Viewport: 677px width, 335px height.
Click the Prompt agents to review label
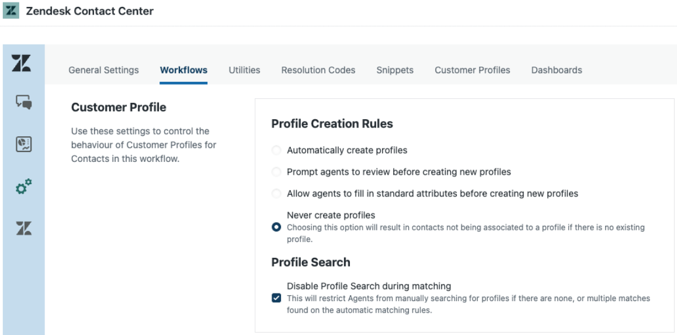point(399,172)
